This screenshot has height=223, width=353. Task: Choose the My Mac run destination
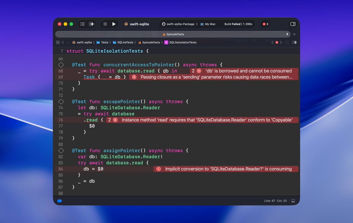click(x=208, y=24)
